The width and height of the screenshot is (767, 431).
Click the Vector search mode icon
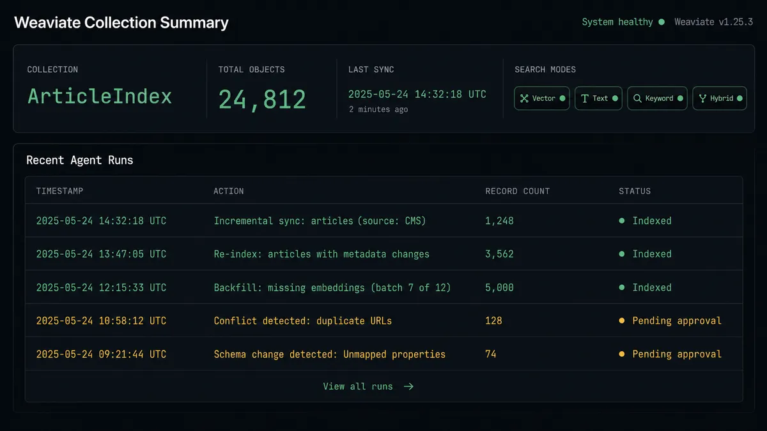point(524,98)
